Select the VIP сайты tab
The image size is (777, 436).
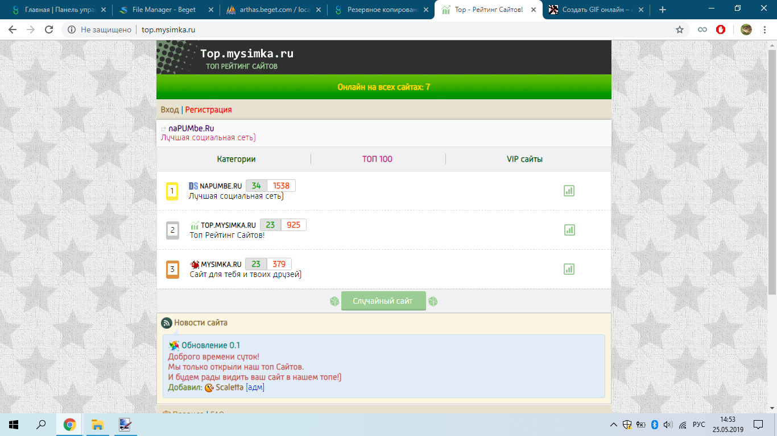tap(524, 159)
